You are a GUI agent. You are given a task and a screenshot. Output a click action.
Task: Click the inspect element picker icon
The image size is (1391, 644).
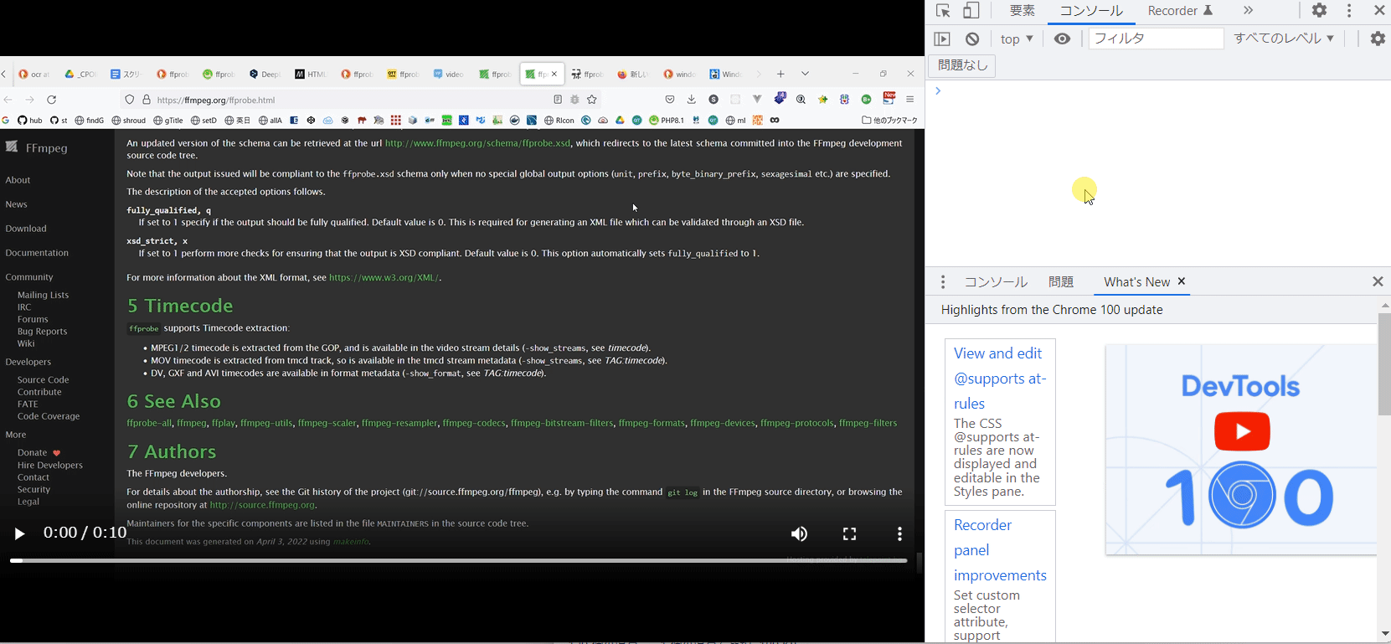coord(943,11)
